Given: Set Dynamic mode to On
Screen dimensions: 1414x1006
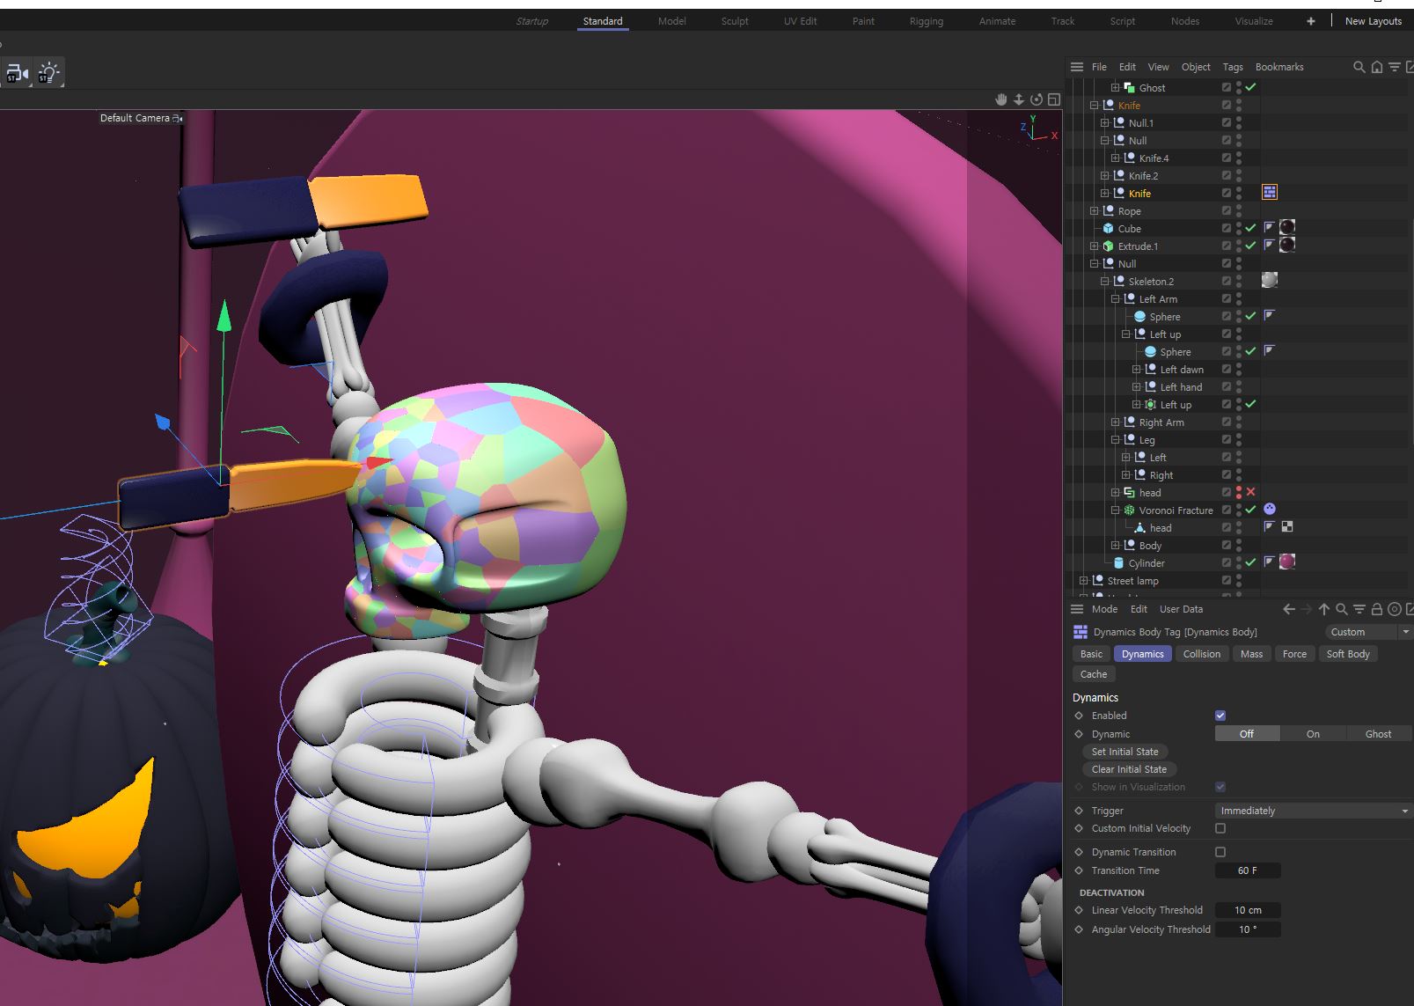Looking at the screenshot, I should [1313, 734].
